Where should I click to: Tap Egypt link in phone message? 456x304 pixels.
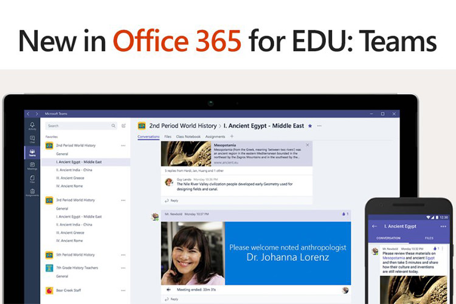pyautogui.click(x=430, y=258)
